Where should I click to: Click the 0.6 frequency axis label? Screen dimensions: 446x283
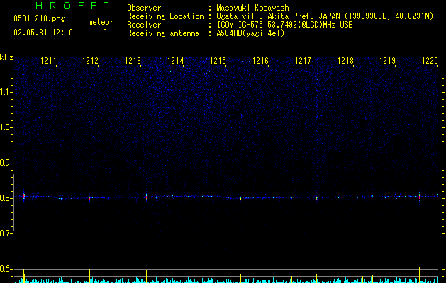pos(6,269)
